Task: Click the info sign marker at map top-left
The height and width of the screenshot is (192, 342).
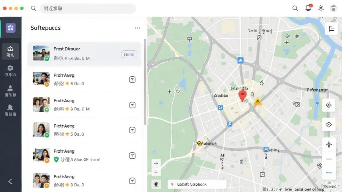Action: point(190,39)
